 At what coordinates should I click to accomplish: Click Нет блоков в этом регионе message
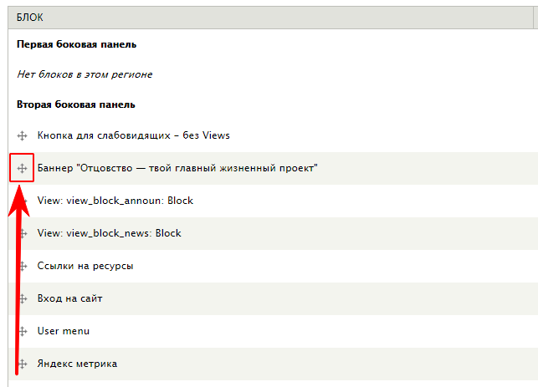[x=85, y=74]
